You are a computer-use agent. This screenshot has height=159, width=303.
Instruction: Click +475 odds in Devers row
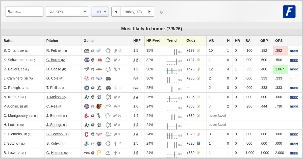(191, 69)
